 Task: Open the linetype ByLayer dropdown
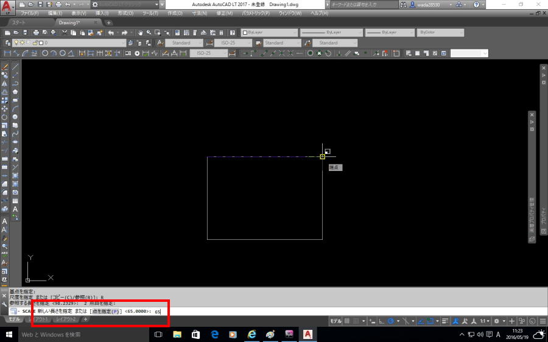[x=331, y=32]
